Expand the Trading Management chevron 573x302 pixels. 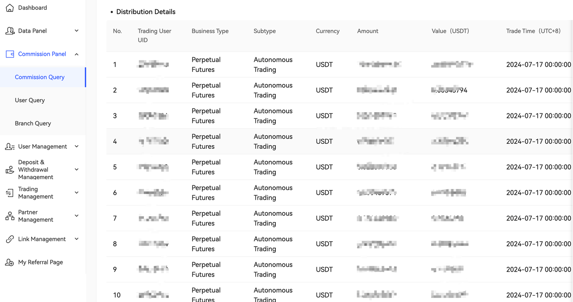pos(77,193)
